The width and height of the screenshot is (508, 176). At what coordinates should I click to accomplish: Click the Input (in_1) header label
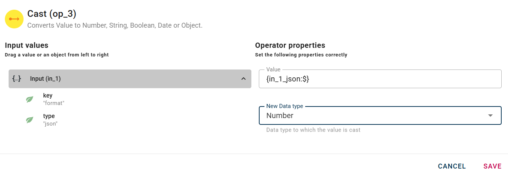(x=45, y=79)
